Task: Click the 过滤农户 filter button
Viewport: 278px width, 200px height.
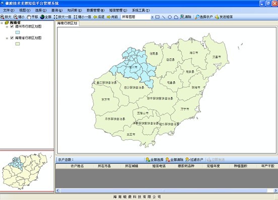Action: (194, 160)
